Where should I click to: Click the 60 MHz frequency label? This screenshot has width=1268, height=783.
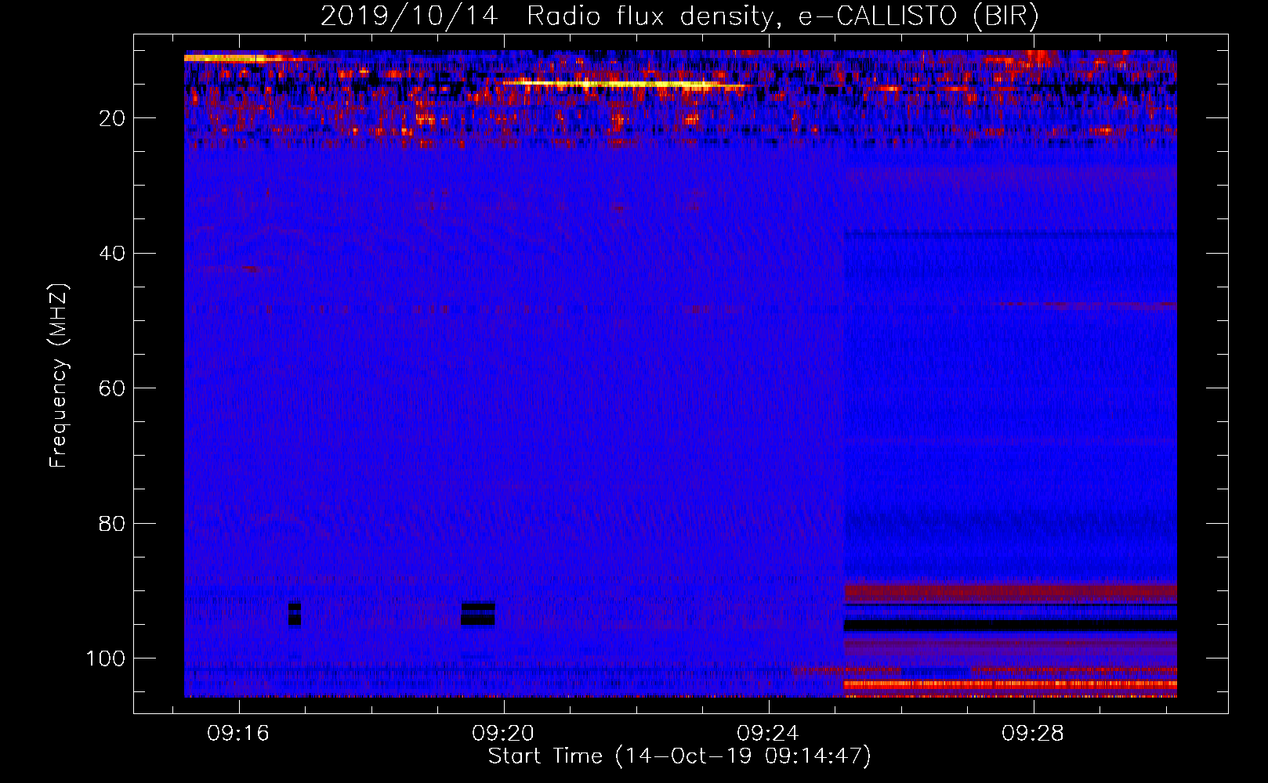[x=113, y=388]
